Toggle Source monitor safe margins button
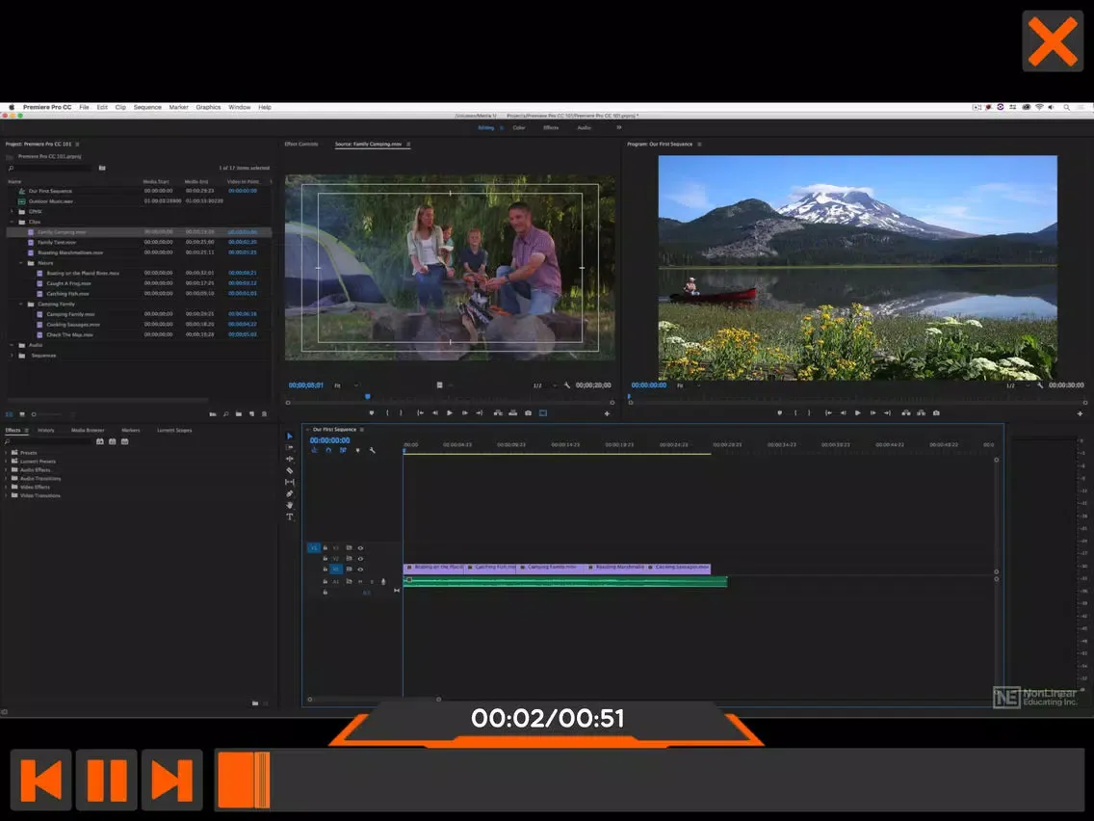Image resolution: width=1094 pixels, height=821 pixels. 543,412
